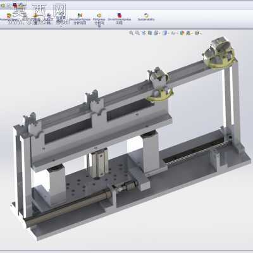Toggle the Section View tool
This screenshot has height=253, width=253.
(x=150, y=33)
